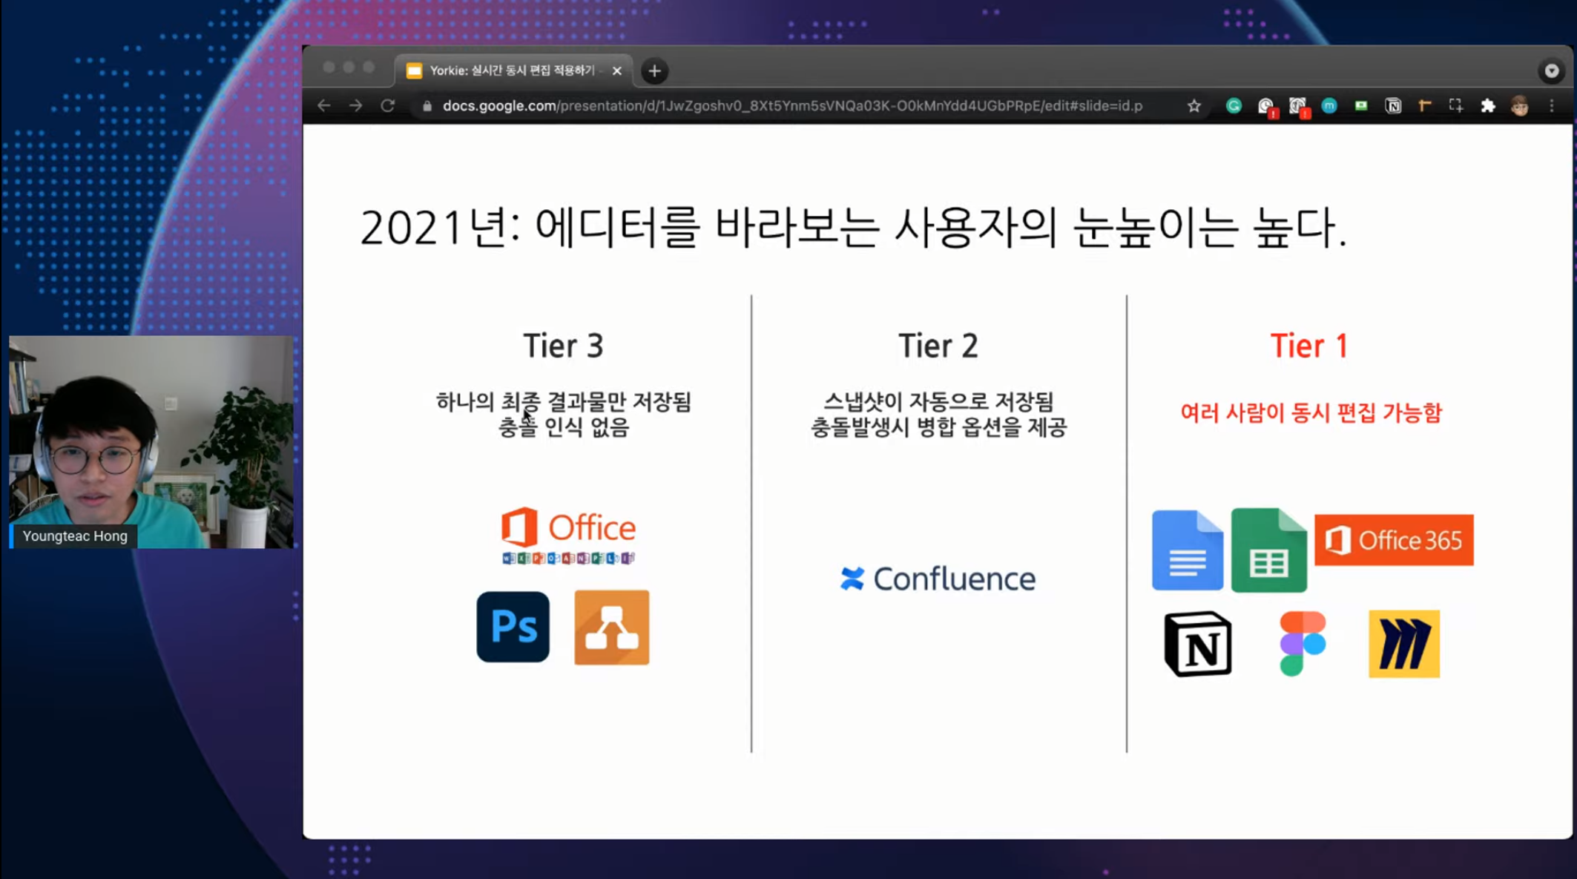This screenshot has height=879, width=1577.
Task: Open Chrome profile avatar menu
Action: tap(1519, 106)
